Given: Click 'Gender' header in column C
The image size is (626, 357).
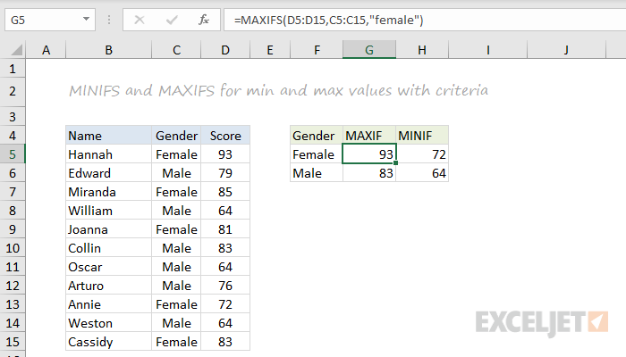Looking at the screenshot, I should (x=176, y=136).
